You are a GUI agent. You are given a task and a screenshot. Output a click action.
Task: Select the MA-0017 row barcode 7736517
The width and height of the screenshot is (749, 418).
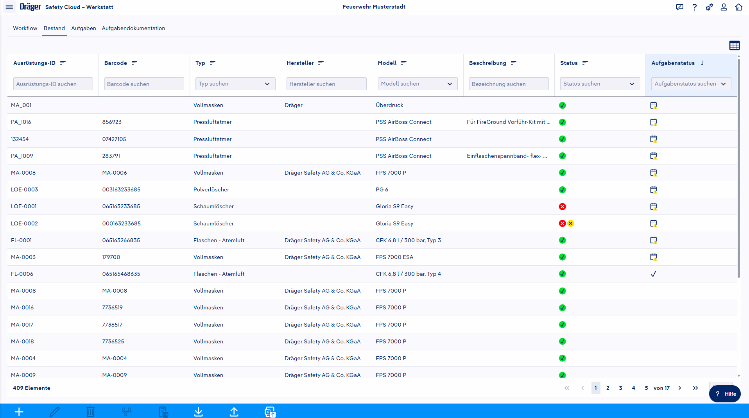click(x=112, y=325)
